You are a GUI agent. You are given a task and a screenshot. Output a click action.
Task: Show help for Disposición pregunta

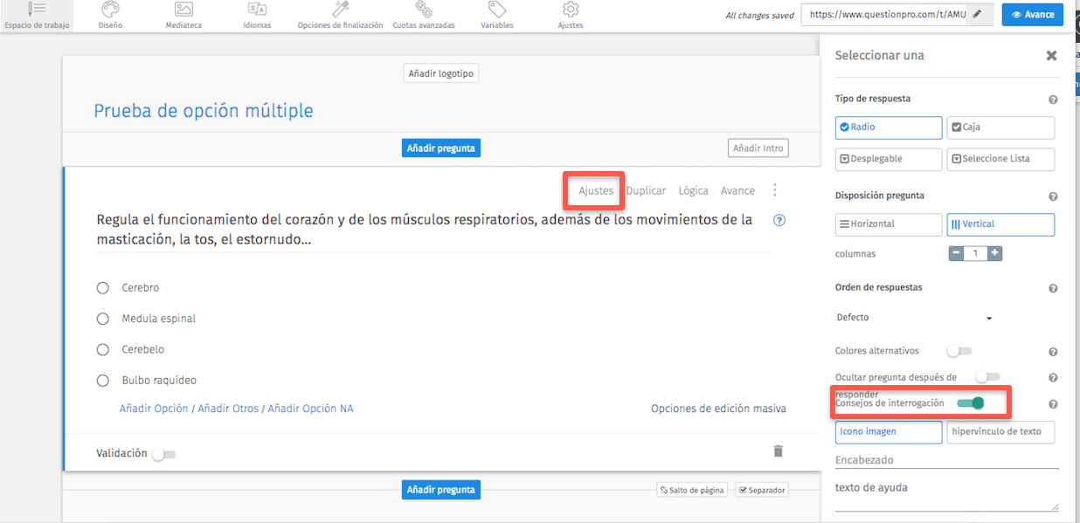tap(1053, 196)
